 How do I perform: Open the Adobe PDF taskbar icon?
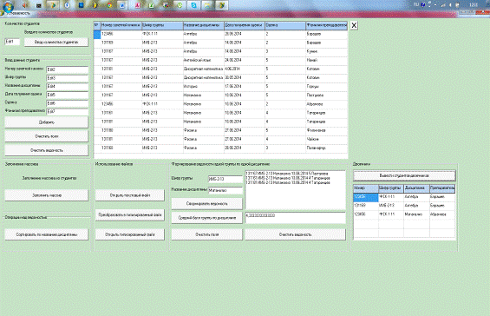coord(138,5)
